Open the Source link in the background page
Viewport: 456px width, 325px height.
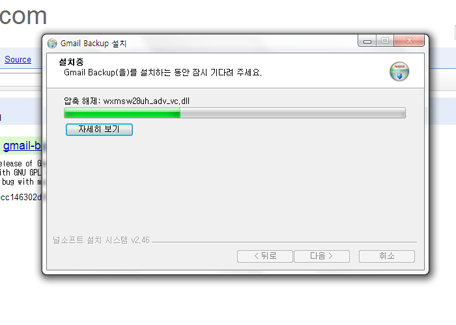[18, 60]
